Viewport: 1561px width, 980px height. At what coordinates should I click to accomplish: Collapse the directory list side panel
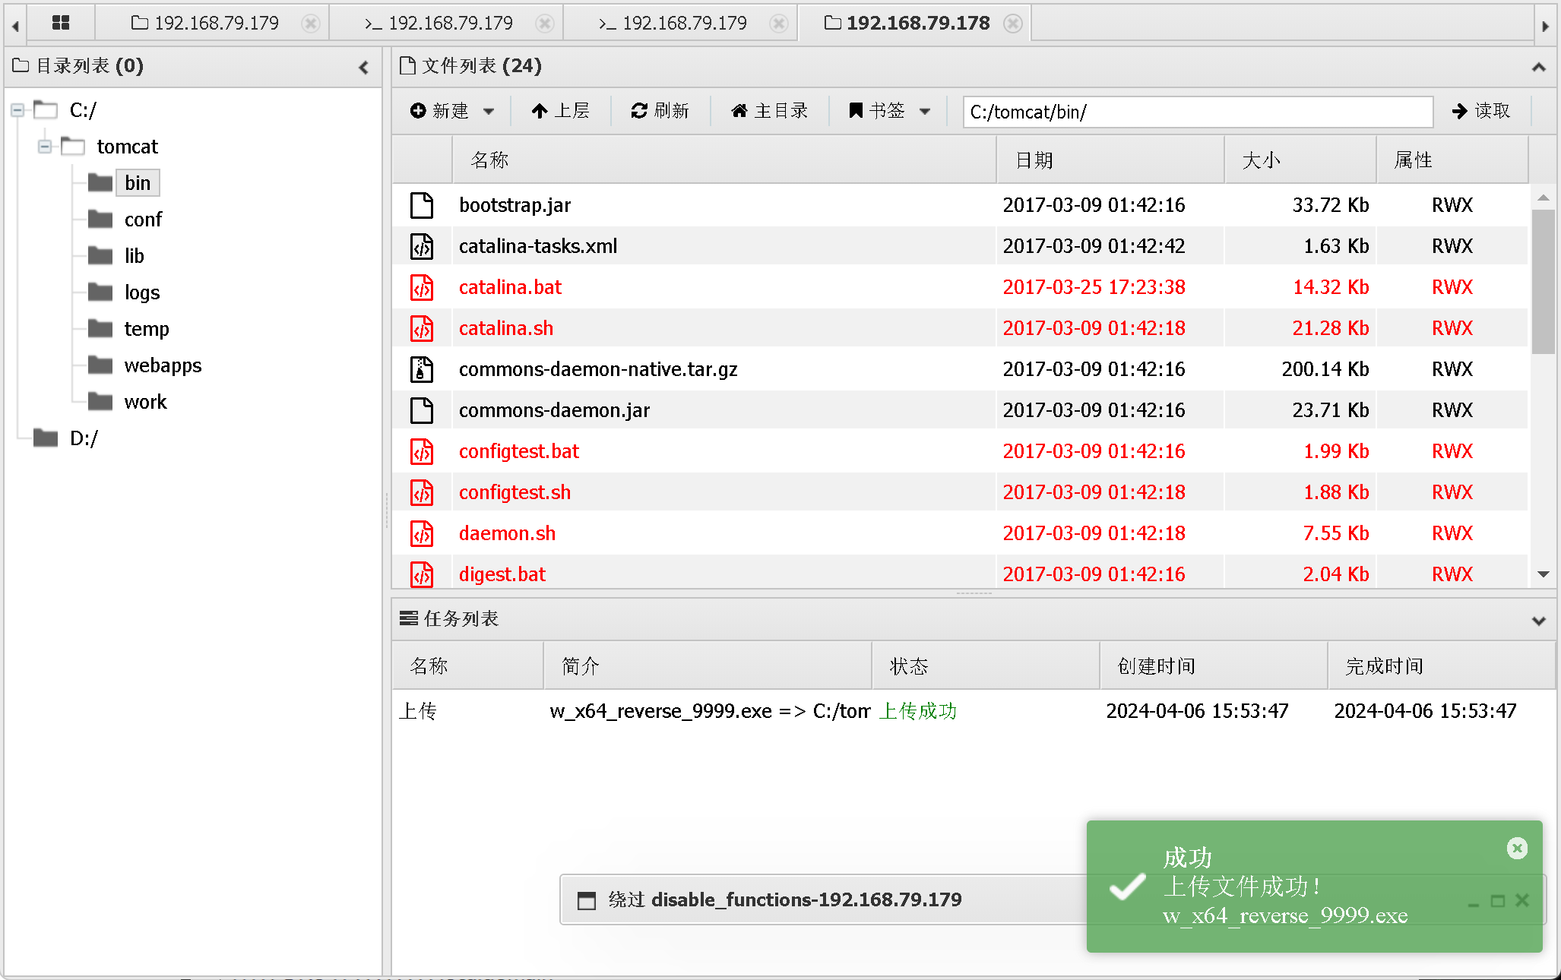pos(364,68)
